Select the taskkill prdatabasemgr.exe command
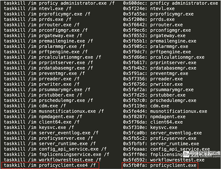The height and width of the screenshot is (169, 221). [48, 68]
